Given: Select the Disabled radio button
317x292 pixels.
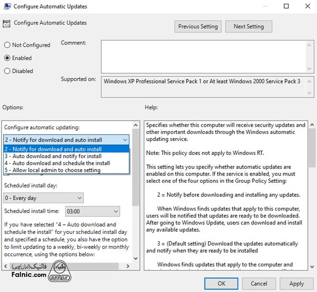Looking at the screenshot, I should click(7, 71).
